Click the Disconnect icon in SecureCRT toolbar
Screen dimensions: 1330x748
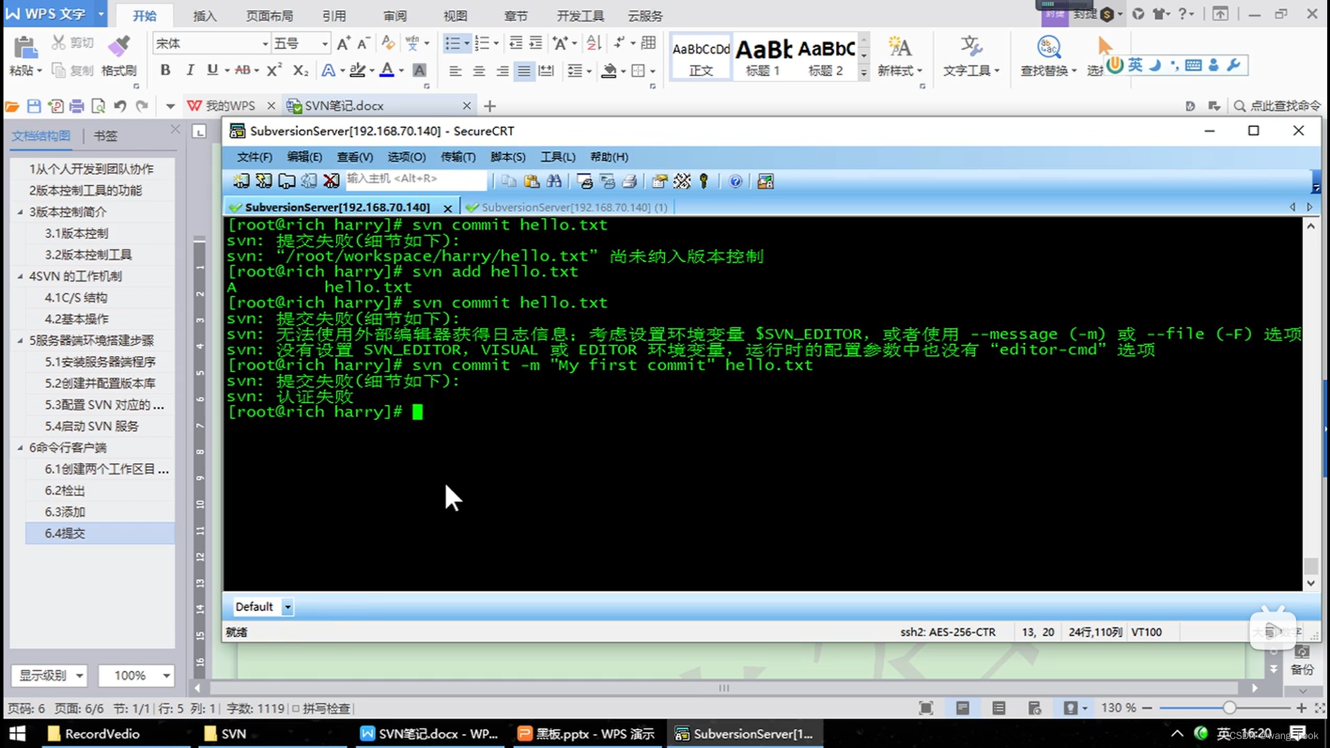pyautogui.click(x=332, y=181)
